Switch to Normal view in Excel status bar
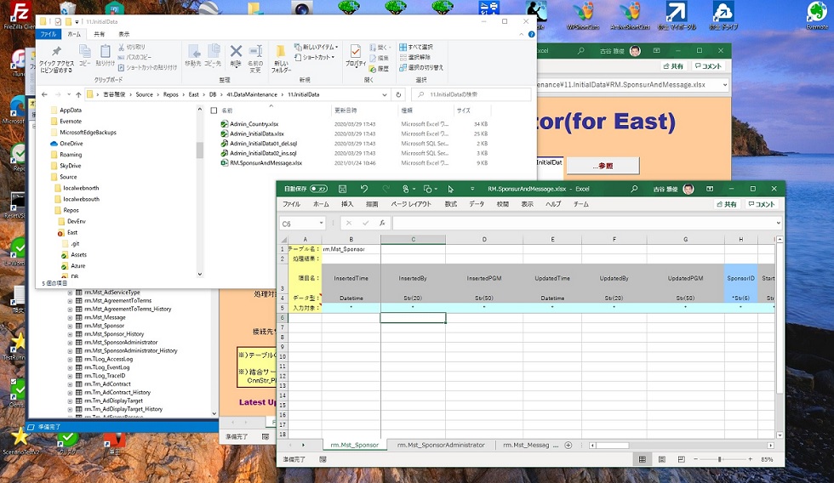 pos(642,459)
